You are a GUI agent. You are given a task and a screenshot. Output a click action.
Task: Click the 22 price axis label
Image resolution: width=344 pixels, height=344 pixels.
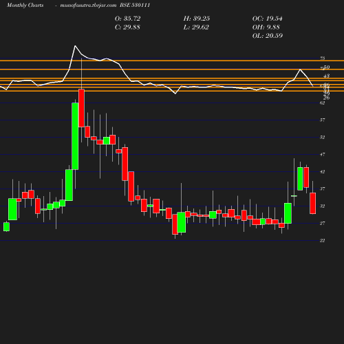[323, 241]
